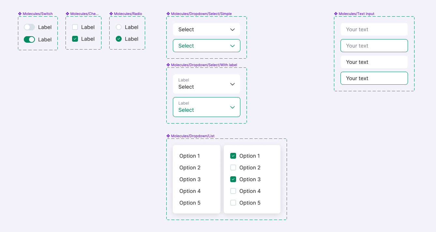
Task: Click the Molecules/Switch label text
Action: coord(37,14)
